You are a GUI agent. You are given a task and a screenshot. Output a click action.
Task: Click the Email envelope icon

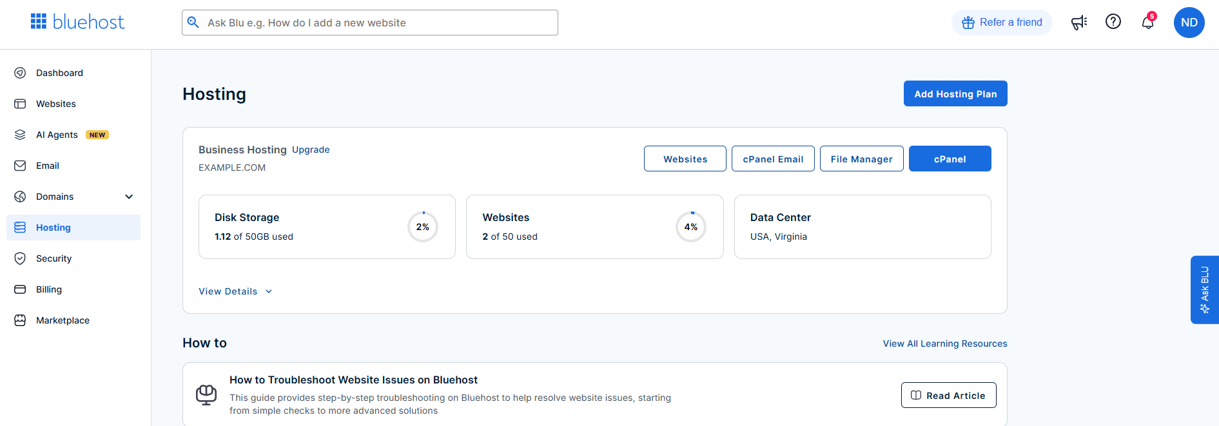(x=20, y=166)
